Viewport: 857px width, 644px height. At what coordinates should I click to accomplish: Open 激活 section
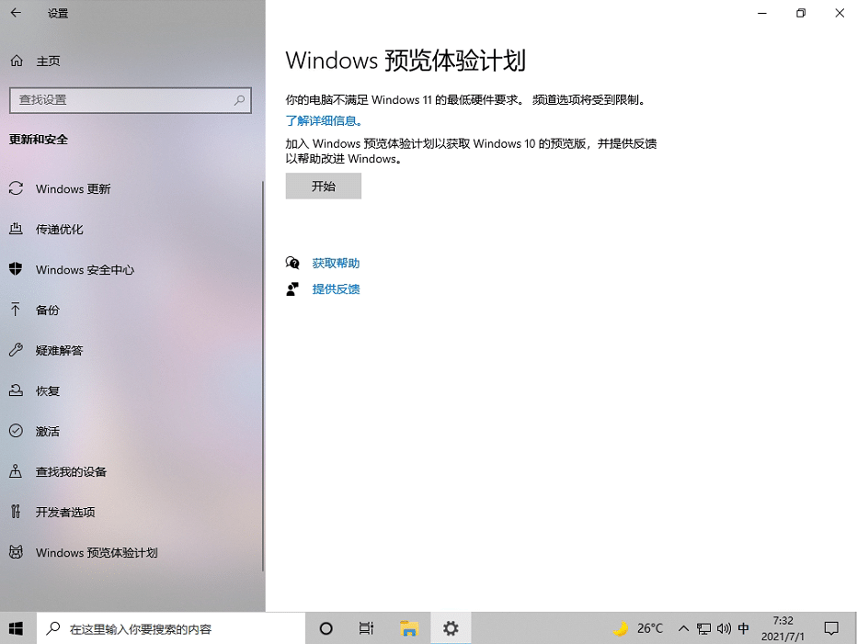(x=46, y=431)
